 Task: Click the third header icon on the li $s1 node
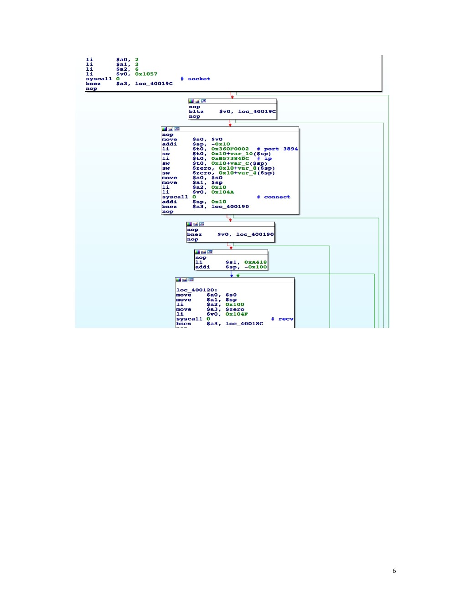210,252
